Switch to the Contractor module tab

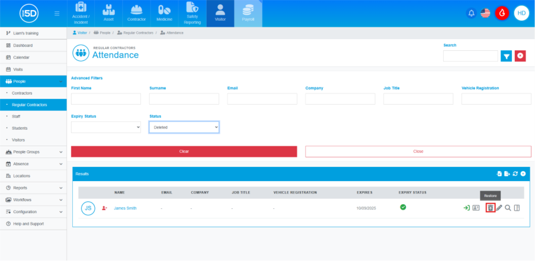(x=136, y=14)
